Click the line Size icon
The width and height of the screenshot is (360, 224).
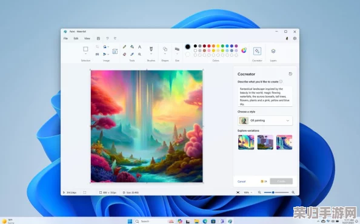(177, 49)
